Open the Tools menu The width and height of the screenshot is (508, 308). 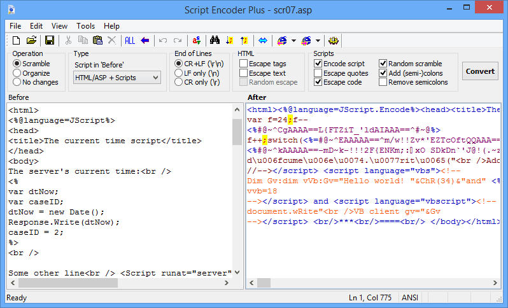pyautogui.click(x=85, y=26)
